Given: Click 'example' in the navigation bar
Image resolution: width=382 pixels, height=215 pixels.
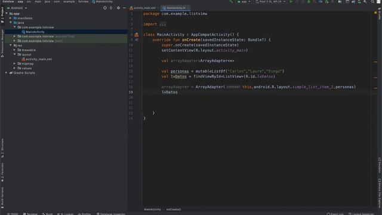Looking at the screenshot, I should pos(69,2).
